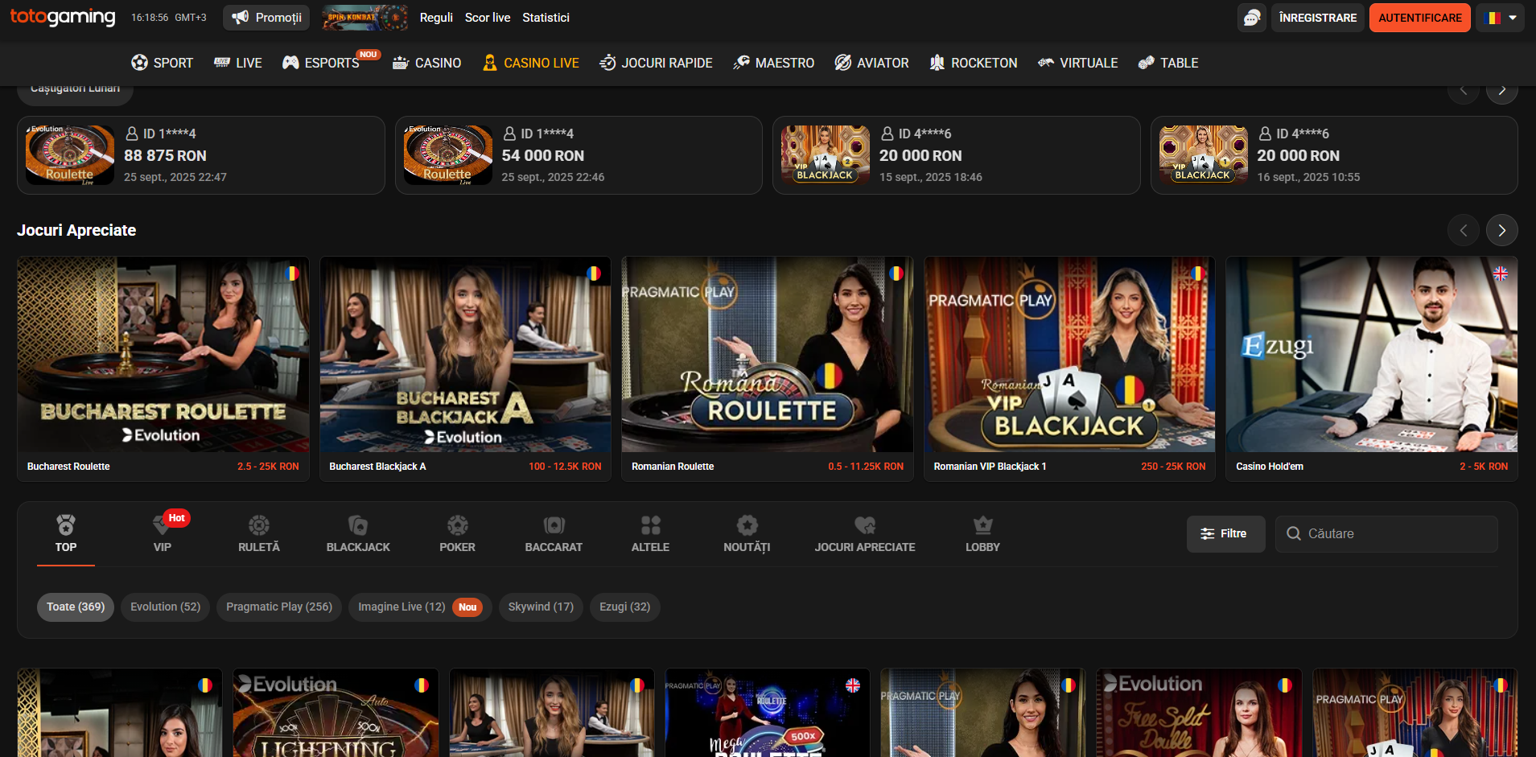Viewport: 1536px width, 757px height.
Task: Click the Înregistrare sign-up button
Action: (x=1317, y=18)
